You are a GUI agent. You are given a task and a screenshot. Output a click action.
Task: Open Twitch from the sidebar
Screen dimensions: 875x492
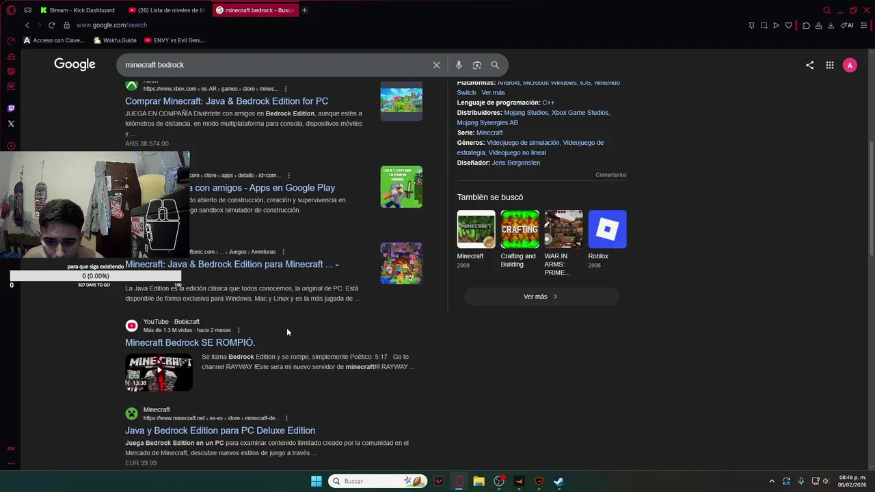pos(11,108)
